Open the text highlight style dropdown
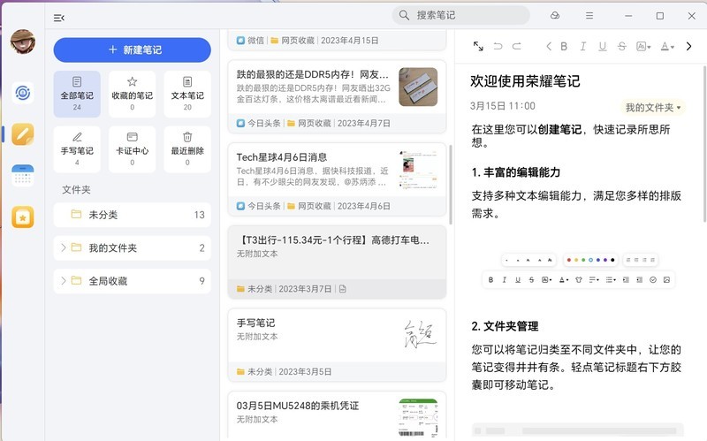 point(643,46)
